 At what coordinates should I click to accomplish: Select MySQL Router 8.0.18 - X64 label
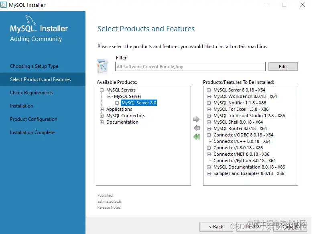pos(240,128)
